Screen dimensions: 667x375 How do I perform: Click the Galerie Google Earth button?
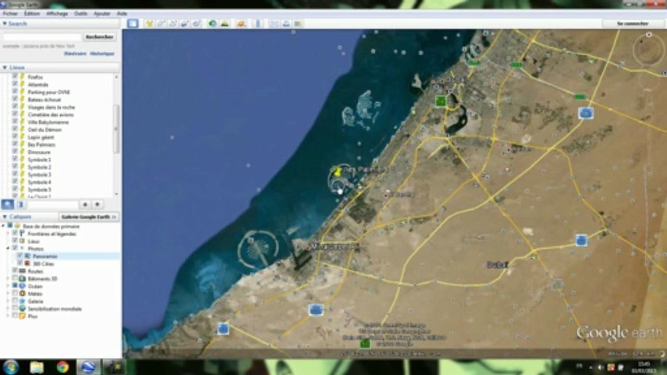tap(89, 217)
